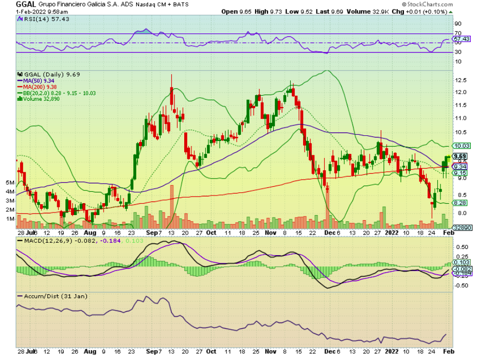Click the Chg +0.01 (+0.10%) value
Image resolution: width=477 pixels, height=358 pixels.
pos(419,11)
